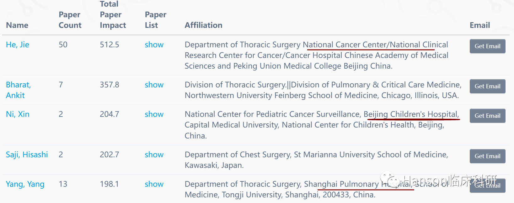Get Email for Yang, Yang
Screen dimensions: 514x203
[487, 186]
